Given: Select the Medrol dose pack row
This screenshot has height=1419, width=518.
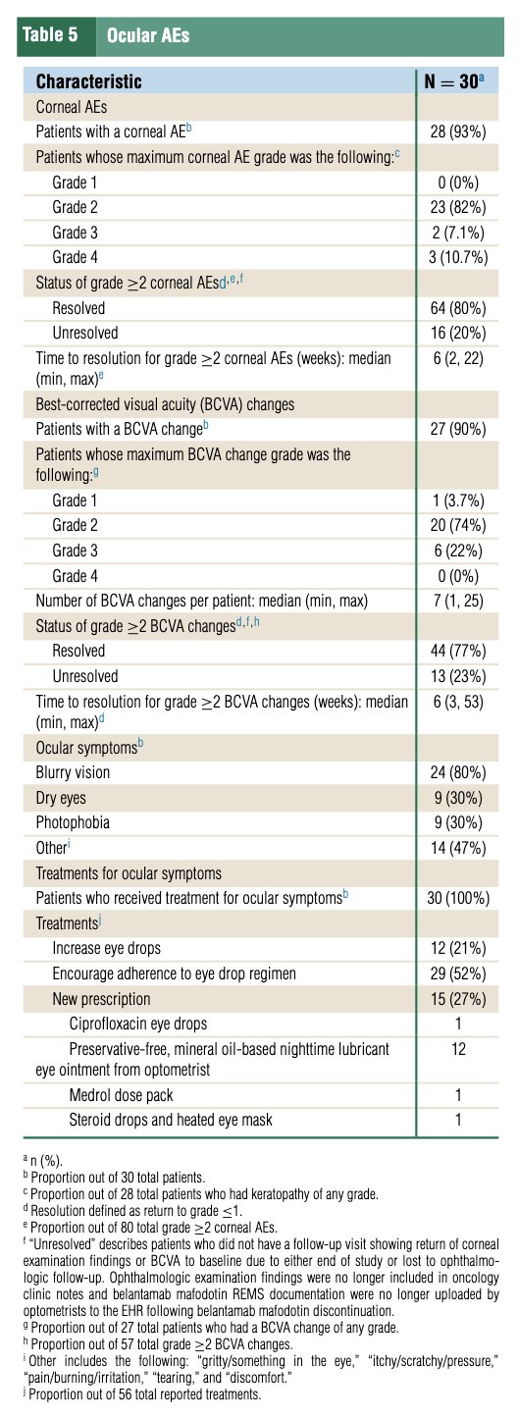Looking at the screenshot, I should click(259, 1094).
